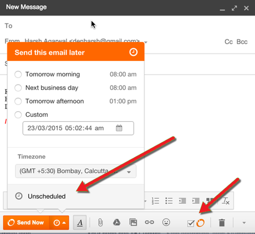Click the Send this email later title
Screen dimensions: 255x234
pyautogui.click(x=49, y=53)
